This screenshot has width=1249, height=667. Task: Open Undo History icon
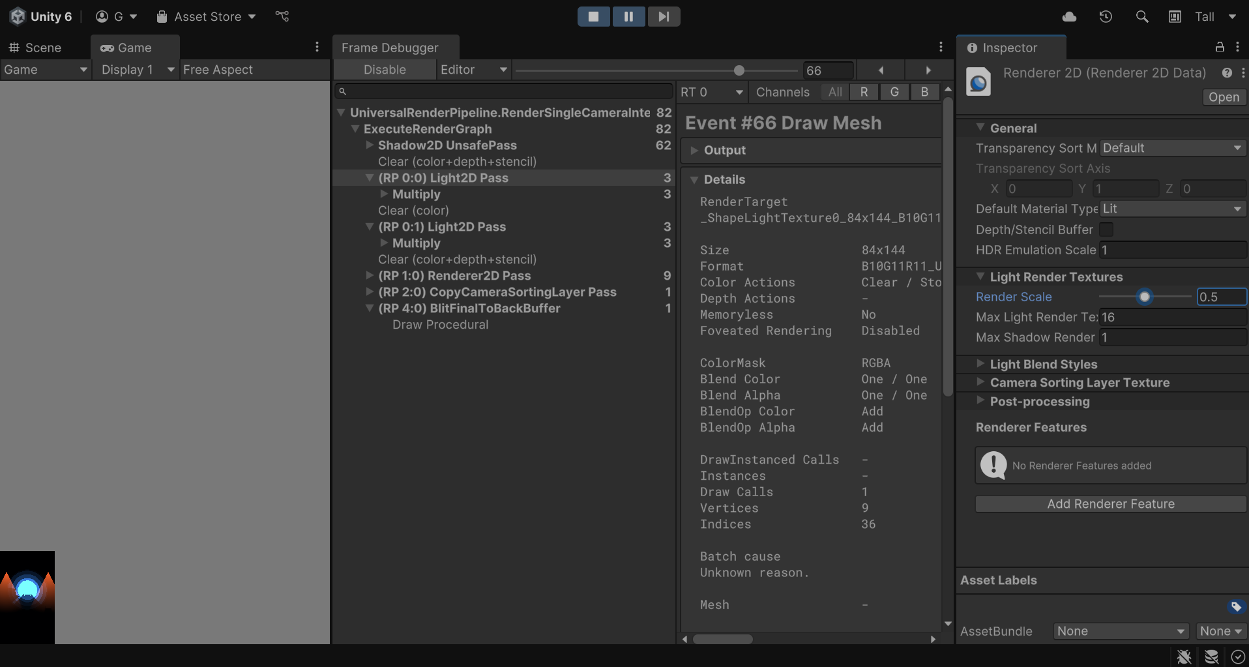coord(1106,17)
